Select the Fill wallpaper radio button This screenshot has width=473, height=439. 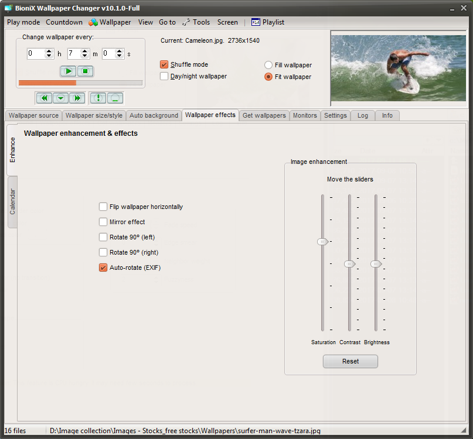pos(268,65)
